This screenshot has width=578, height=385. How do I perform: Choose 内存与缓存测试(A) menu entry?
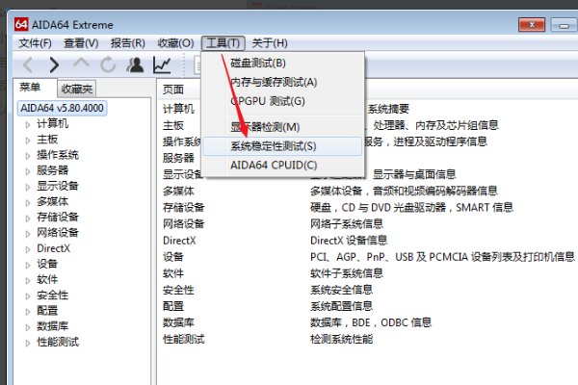pos(282,82)
